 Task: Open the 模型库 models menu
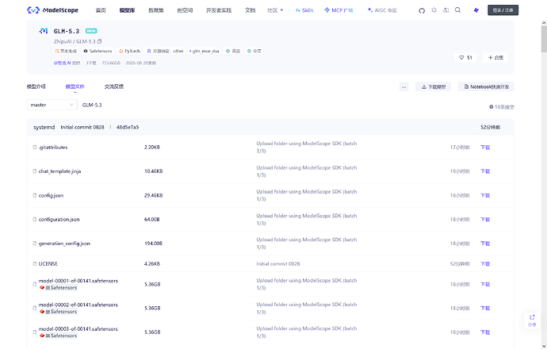[x=127, y=10]
